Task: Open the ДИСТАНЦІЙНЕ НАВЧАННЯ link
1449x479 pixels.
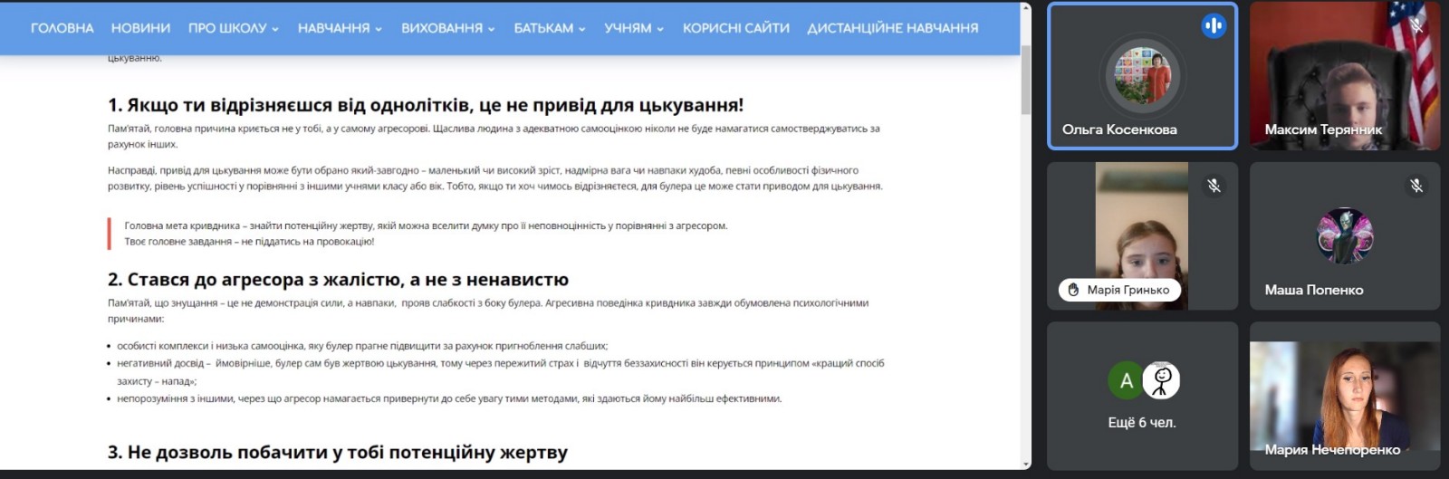Action: pyautogui.click(x=892, y=28)
